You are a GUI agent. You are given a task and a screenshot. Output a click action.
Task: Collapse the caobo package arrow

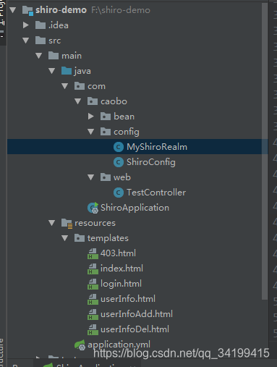click(78, 101)
